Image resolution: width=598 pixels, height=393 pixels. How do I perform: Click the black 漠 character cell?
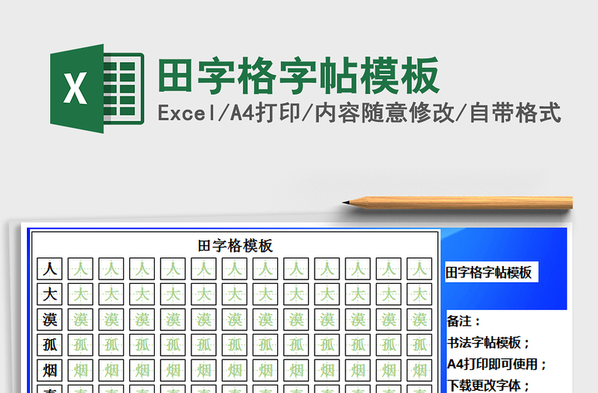pyautogui.click(x=49, y=320)
